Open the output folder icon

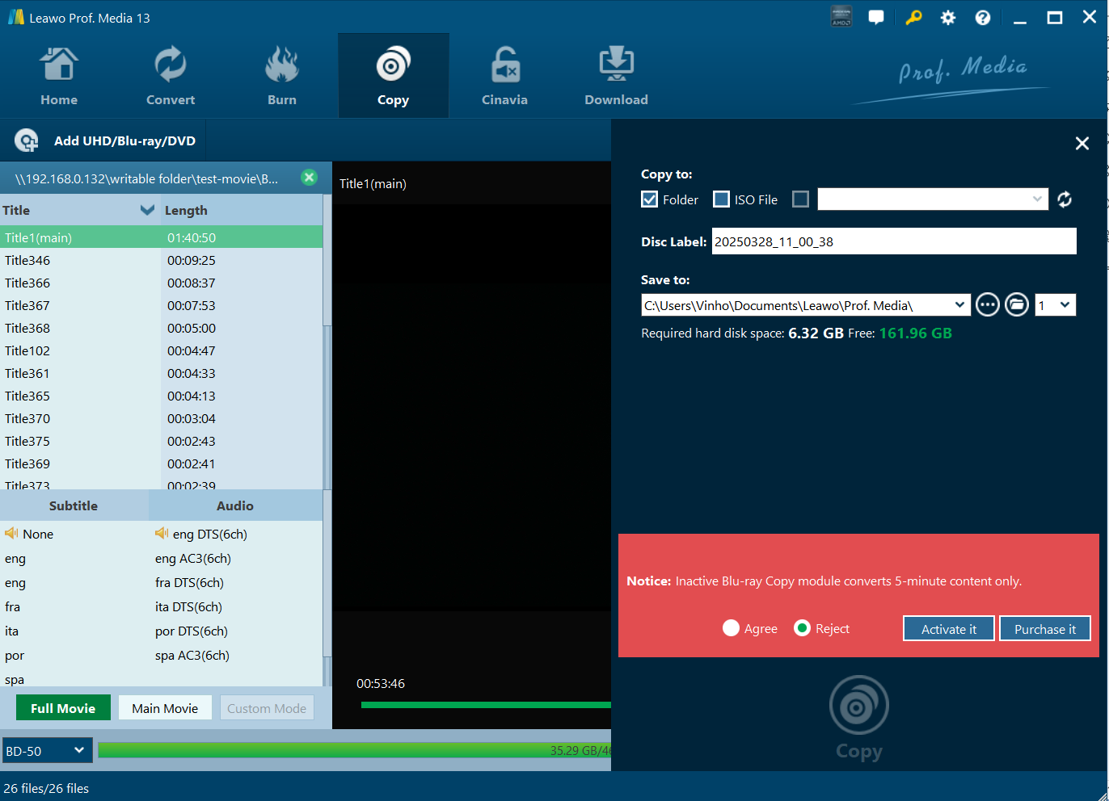1017,304
